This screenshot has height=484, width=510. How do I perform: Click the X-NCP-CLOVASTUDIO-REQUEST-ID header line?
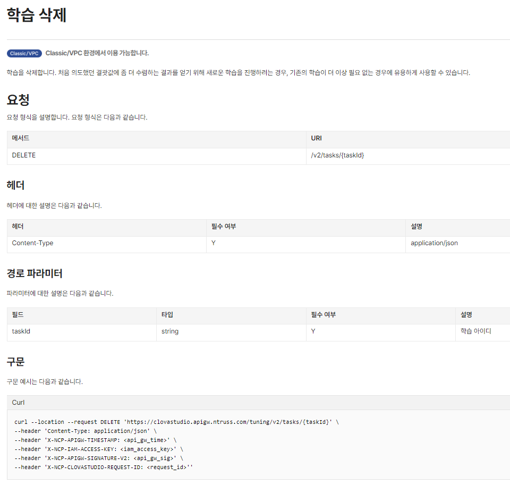(104, 467)
